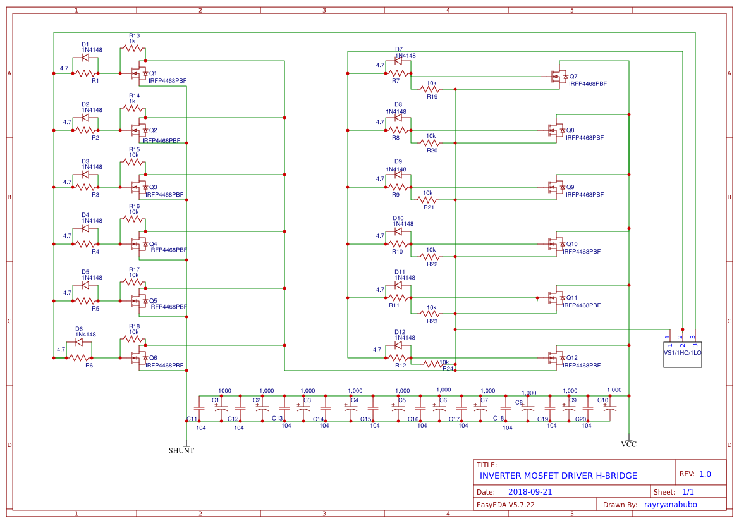Select the 1k value under R14
Viewport: 739px width, 523px height.
132,101
